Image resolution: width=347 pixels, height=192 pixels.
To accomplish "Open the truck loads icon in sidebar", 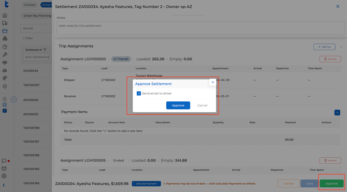I will 5,23.
